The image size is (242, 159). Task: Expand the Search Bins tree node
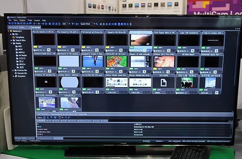[11, 40]
